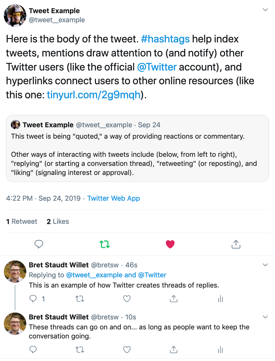Click reply icon on first Bret reply
The height and width of the screenshot is (361, 275).
click(x=33, y=298)
